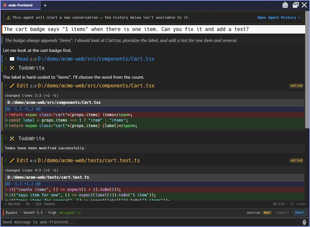
Task: Click the Worked 6s 612 tokens status
Action: (x=30, y=204)
